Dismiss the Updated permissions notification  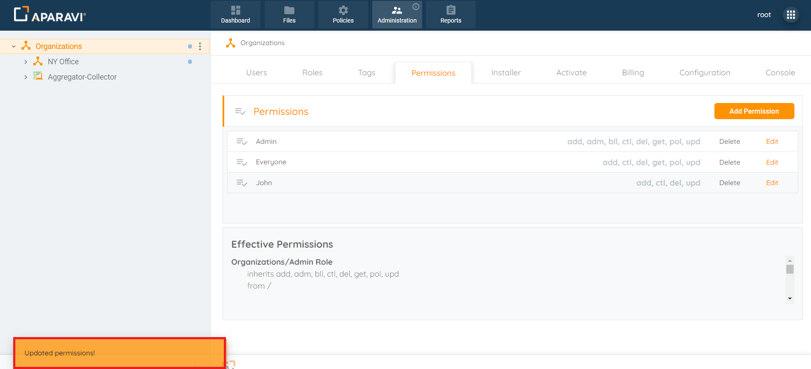119,353
